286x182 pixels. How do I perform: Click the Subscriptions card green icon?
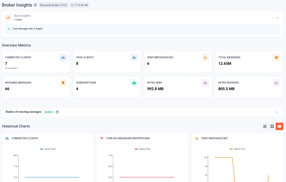point(134,83)
